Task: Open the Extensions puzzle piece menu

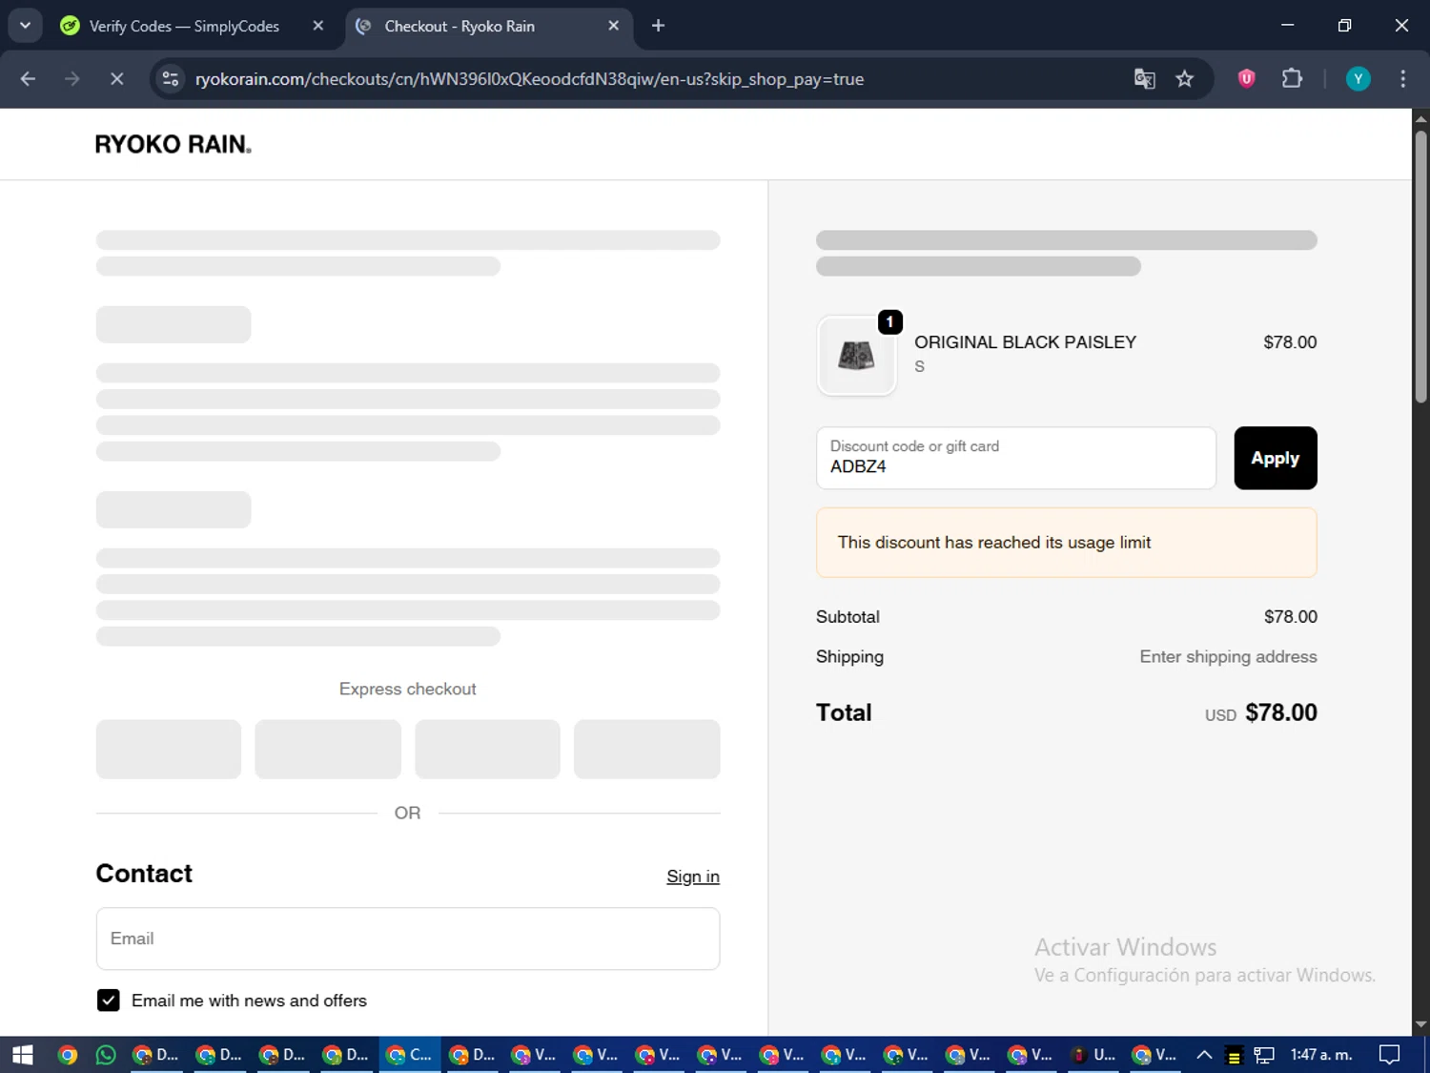Action: [x=1292, y=79]
